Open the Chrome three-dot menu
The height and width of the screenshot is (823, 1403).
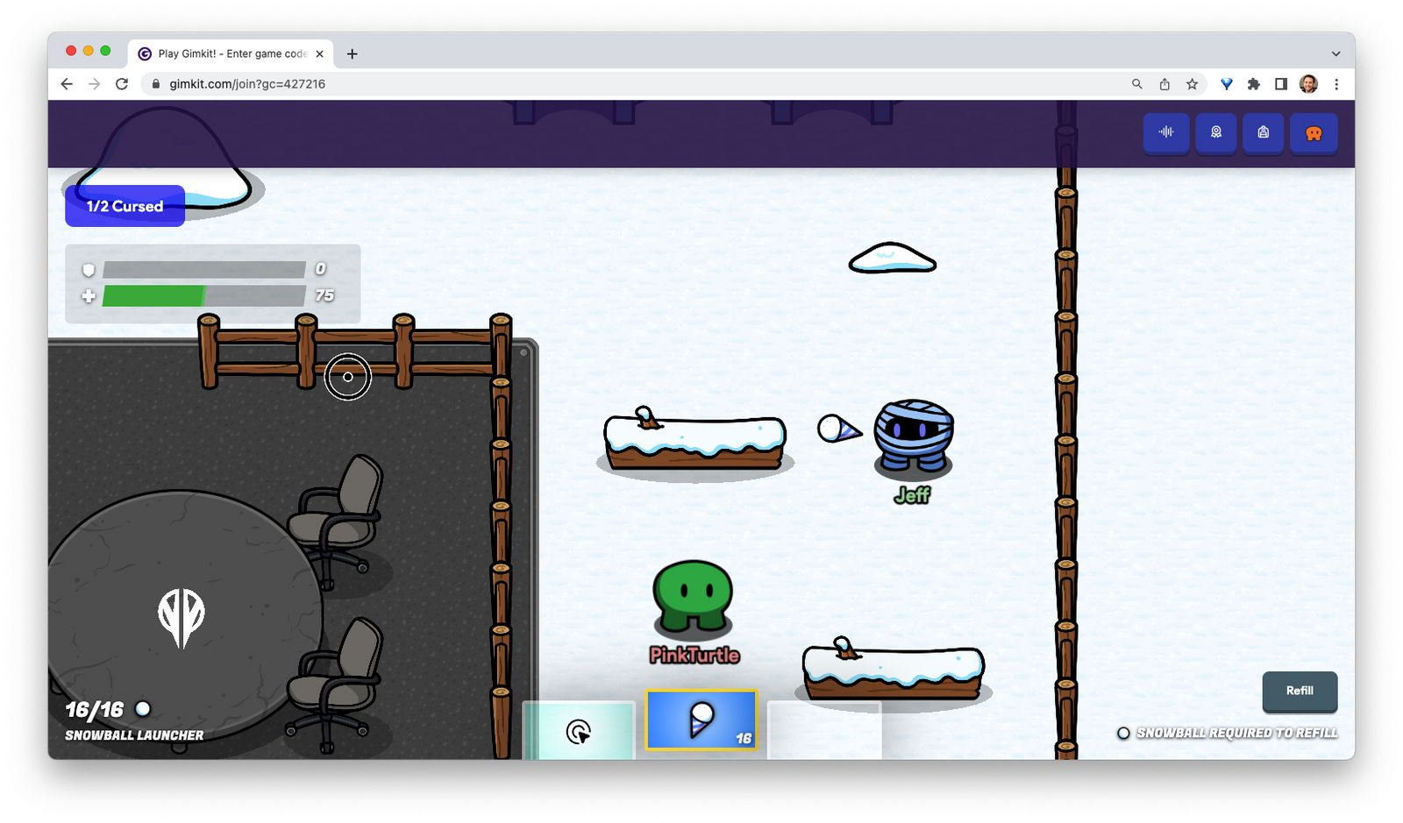[x=1336, y=84]
